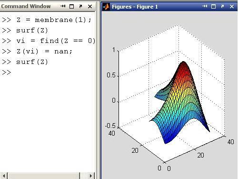Click the line "Z = membrane(1);"
This screenshot has width=238, height=179.
tap(54, 20)
